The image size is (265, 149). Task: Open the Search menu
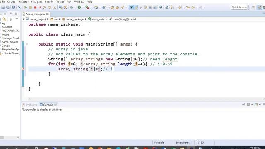(x=49, y=2)
